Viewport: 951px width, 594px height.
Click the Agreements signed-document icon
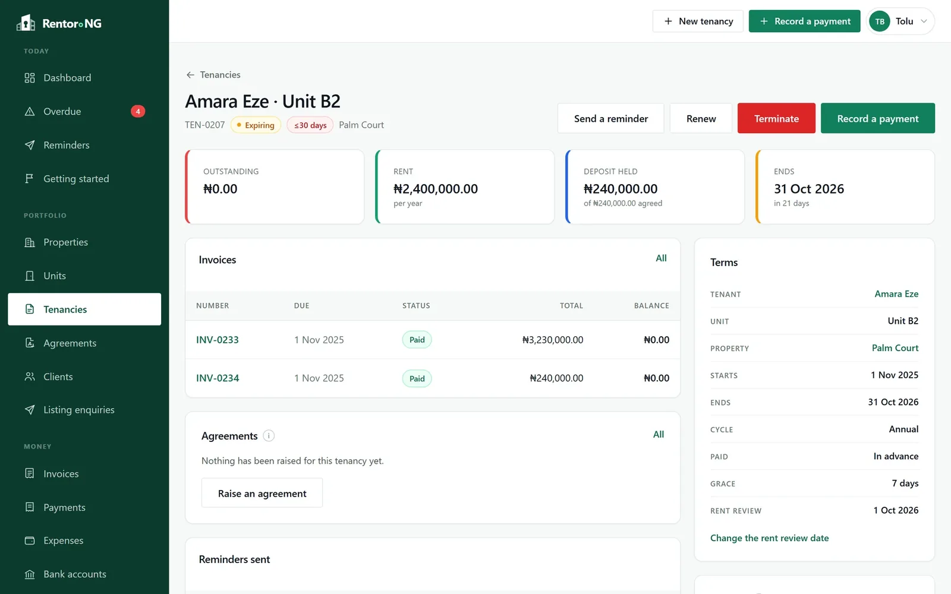tap(30, 343)
